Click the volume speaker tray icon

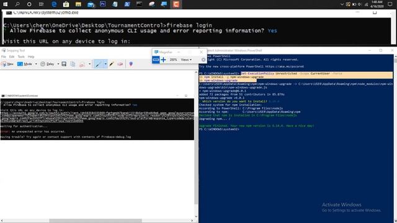[360, 4]
